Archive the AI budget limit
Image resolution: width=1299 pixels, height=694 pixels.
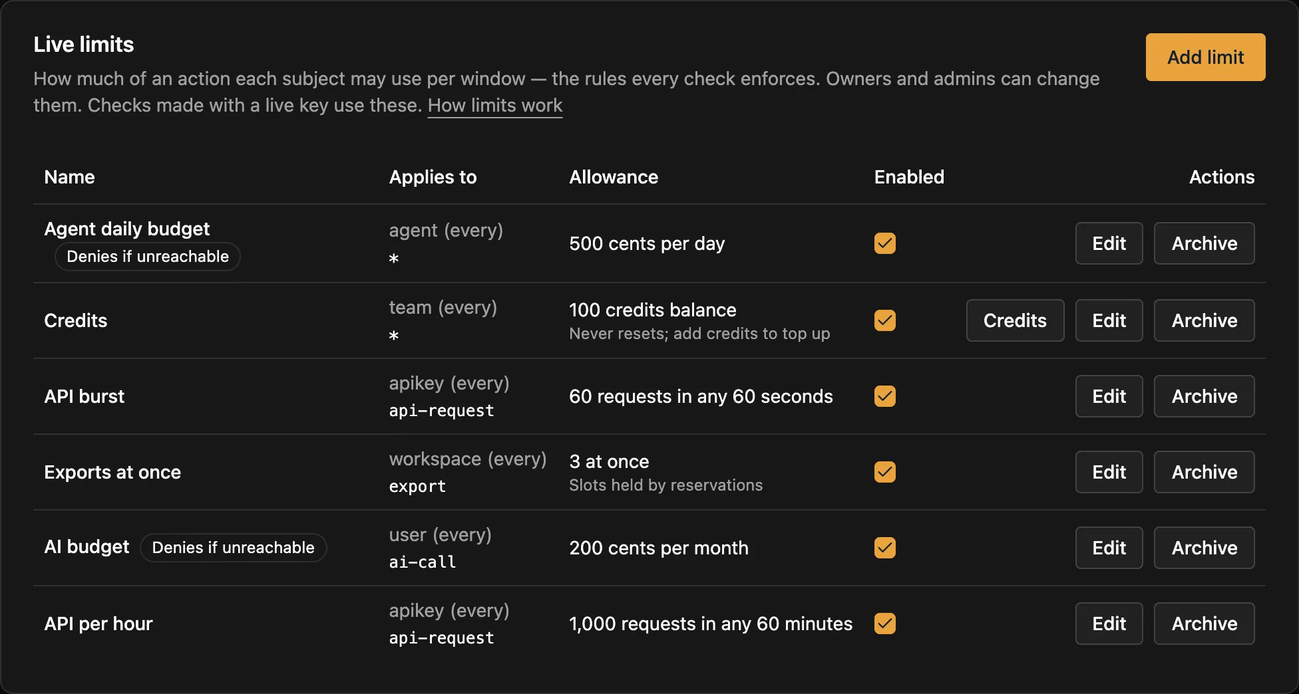point(1204,548)
